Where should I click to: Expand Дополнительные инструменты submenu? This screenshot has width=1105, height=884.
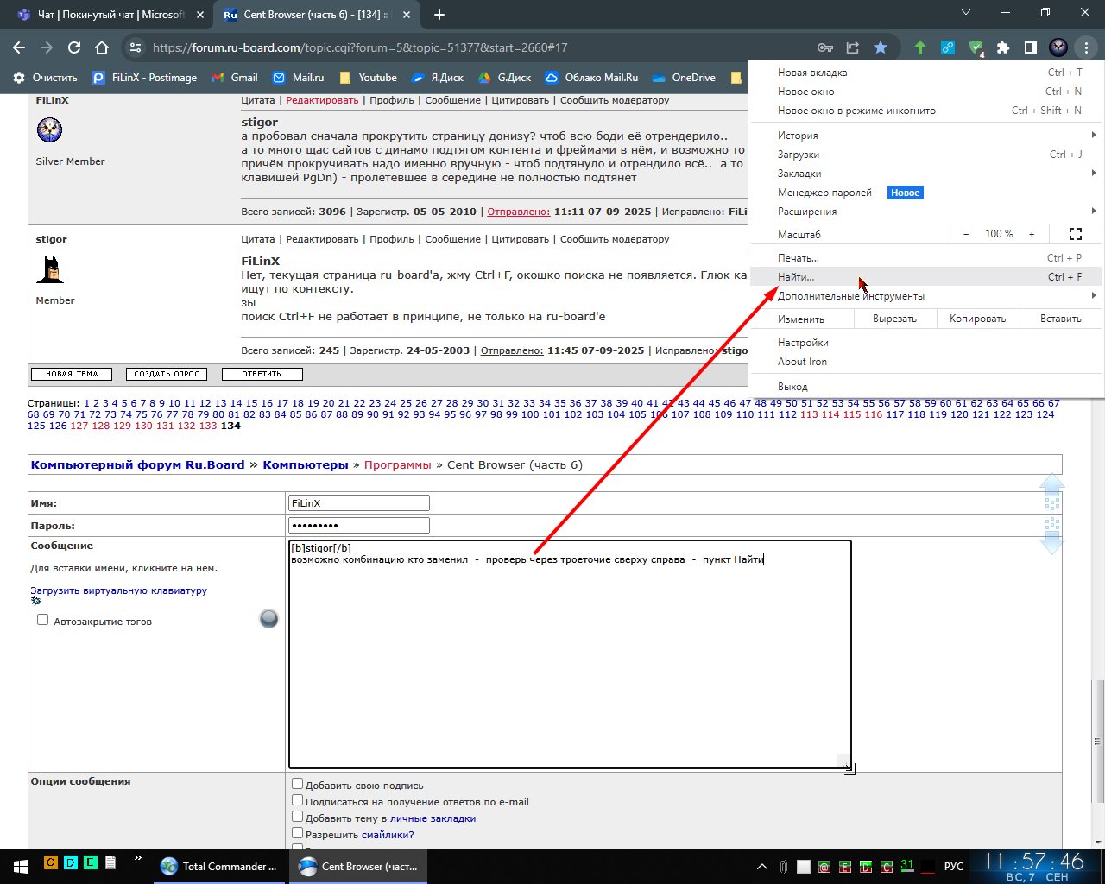[x=926, y=296]
